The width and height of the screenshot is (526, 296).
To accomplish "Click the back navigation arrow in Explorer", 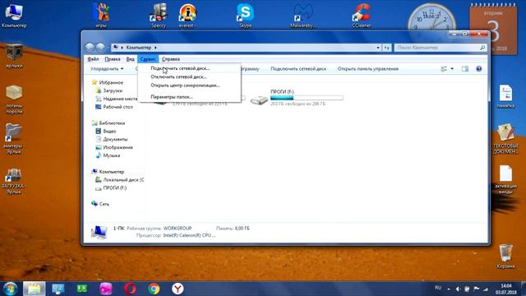I will click(x=90, y=48).
